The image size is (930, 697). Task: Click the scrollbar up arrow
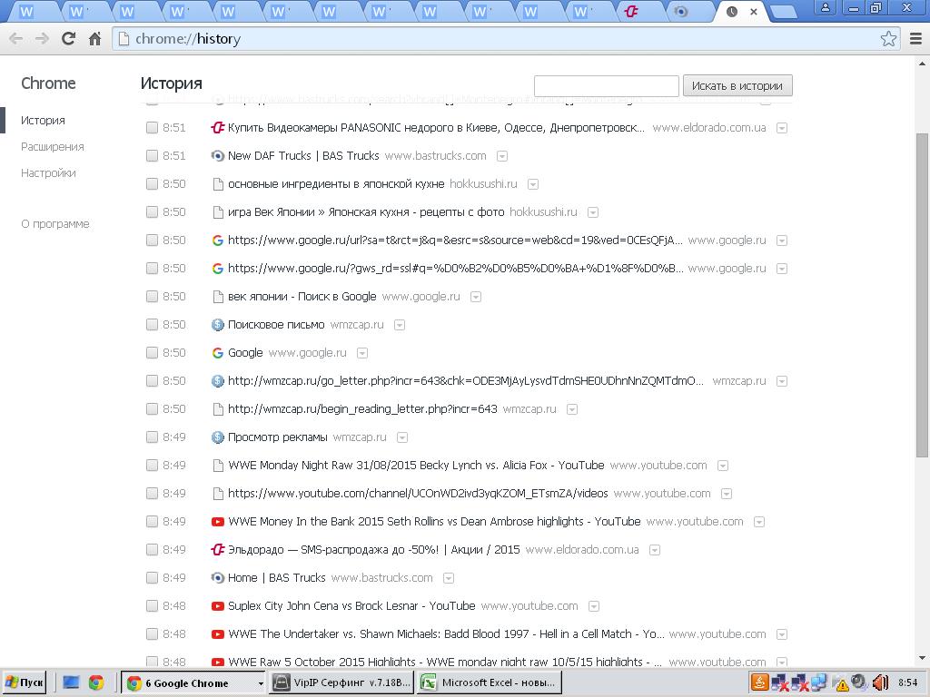click(x=922, y=63)
